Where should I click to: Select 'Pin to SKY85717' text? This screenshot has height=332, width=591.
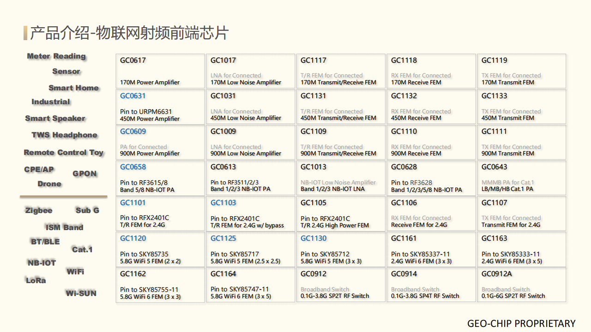point(235,254)
